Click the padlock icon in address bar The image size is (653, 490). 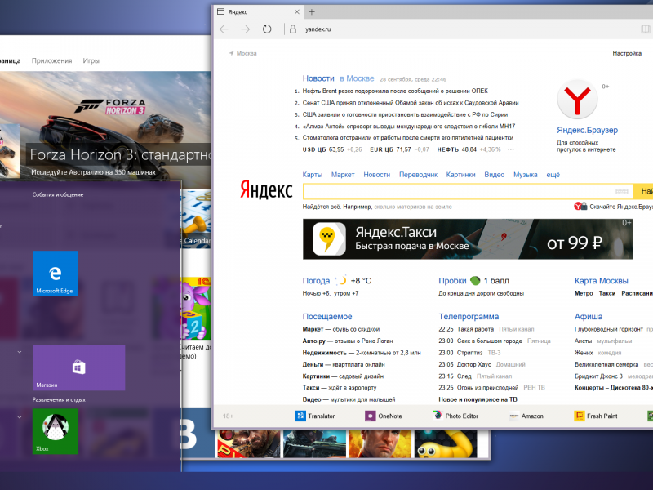pyautogui.click(x=293, y=29)
